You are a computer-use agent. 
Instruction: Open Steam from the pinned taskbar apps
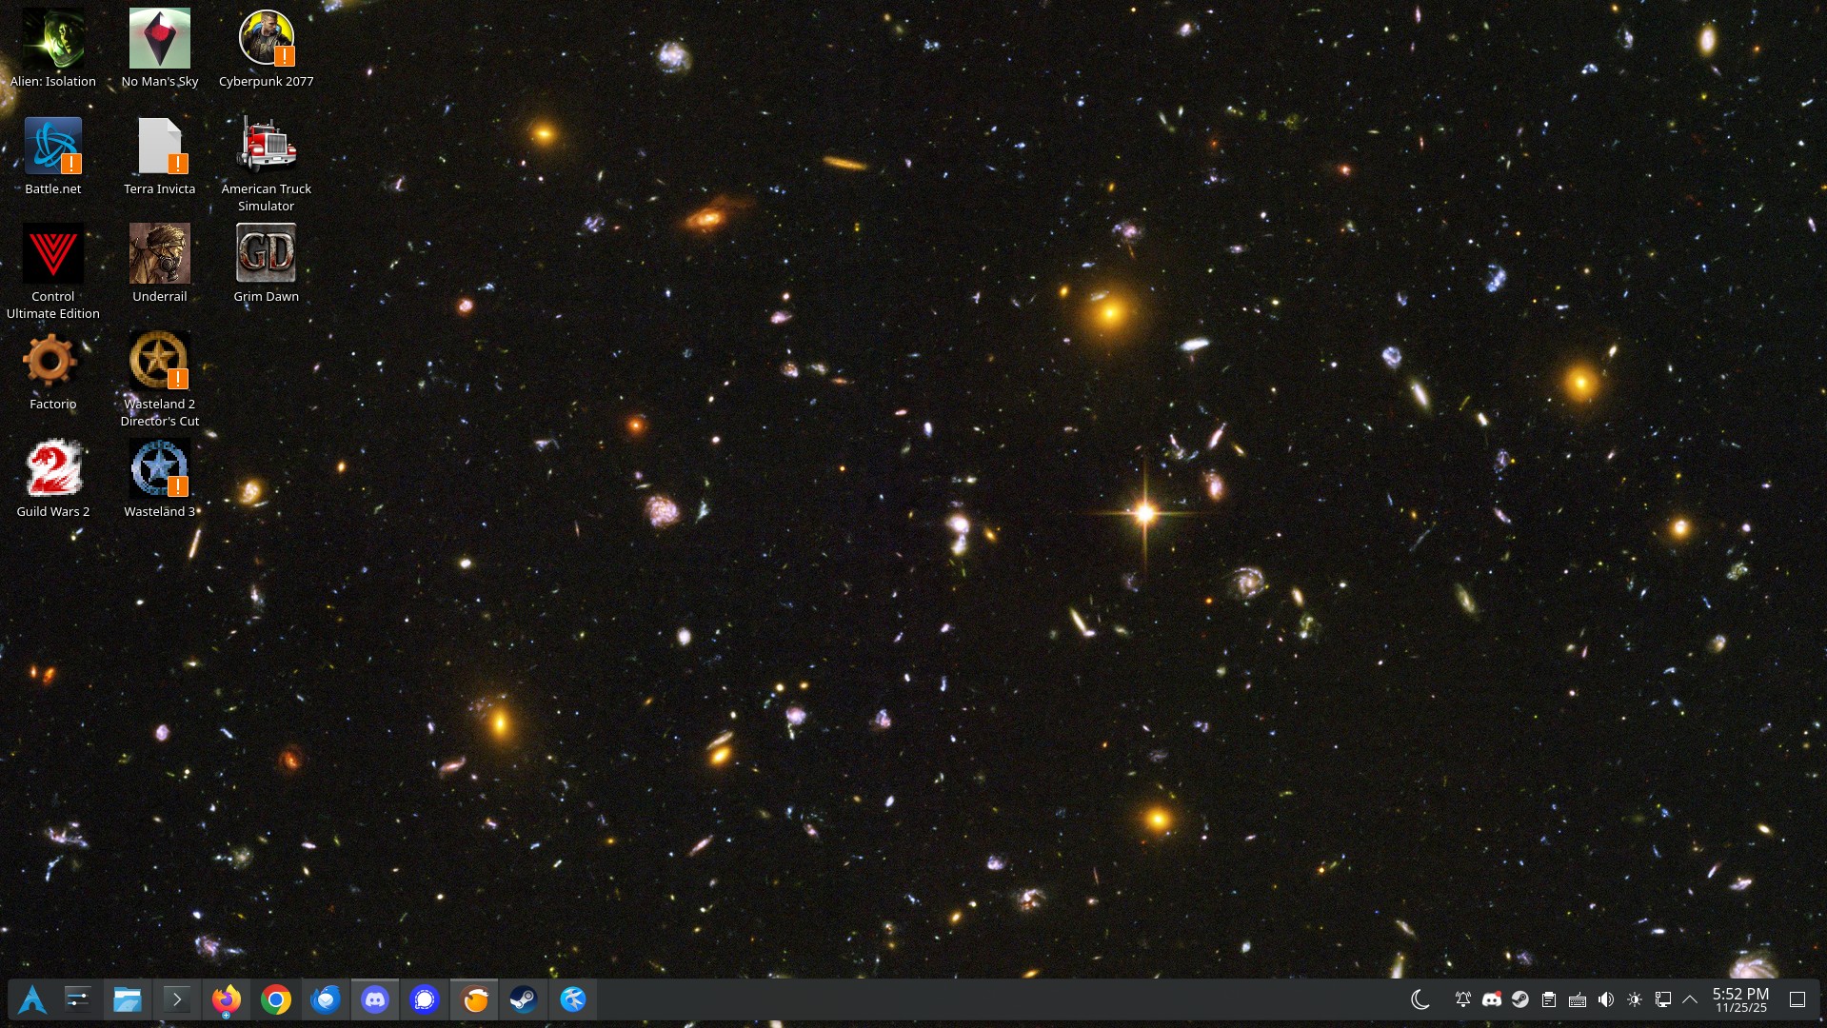[524, 999]
